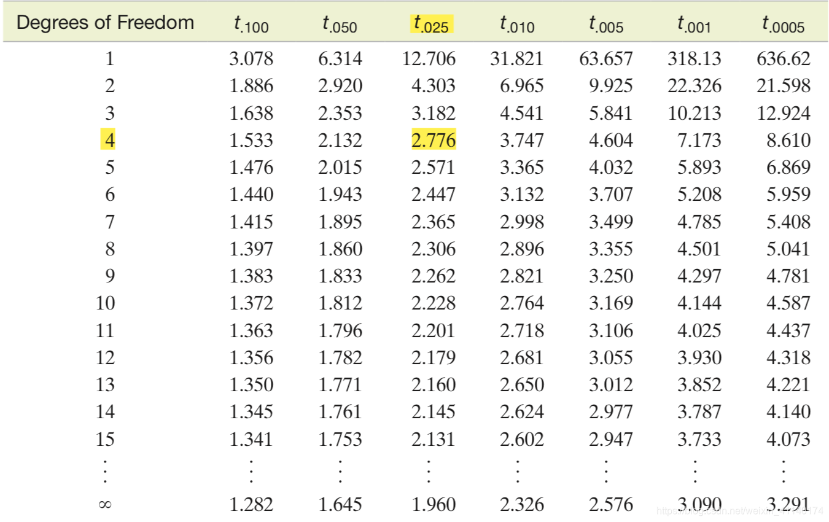This screenshot has width=829, height=522.
Task: Click the value 636.62
Action: pos(784,59)
